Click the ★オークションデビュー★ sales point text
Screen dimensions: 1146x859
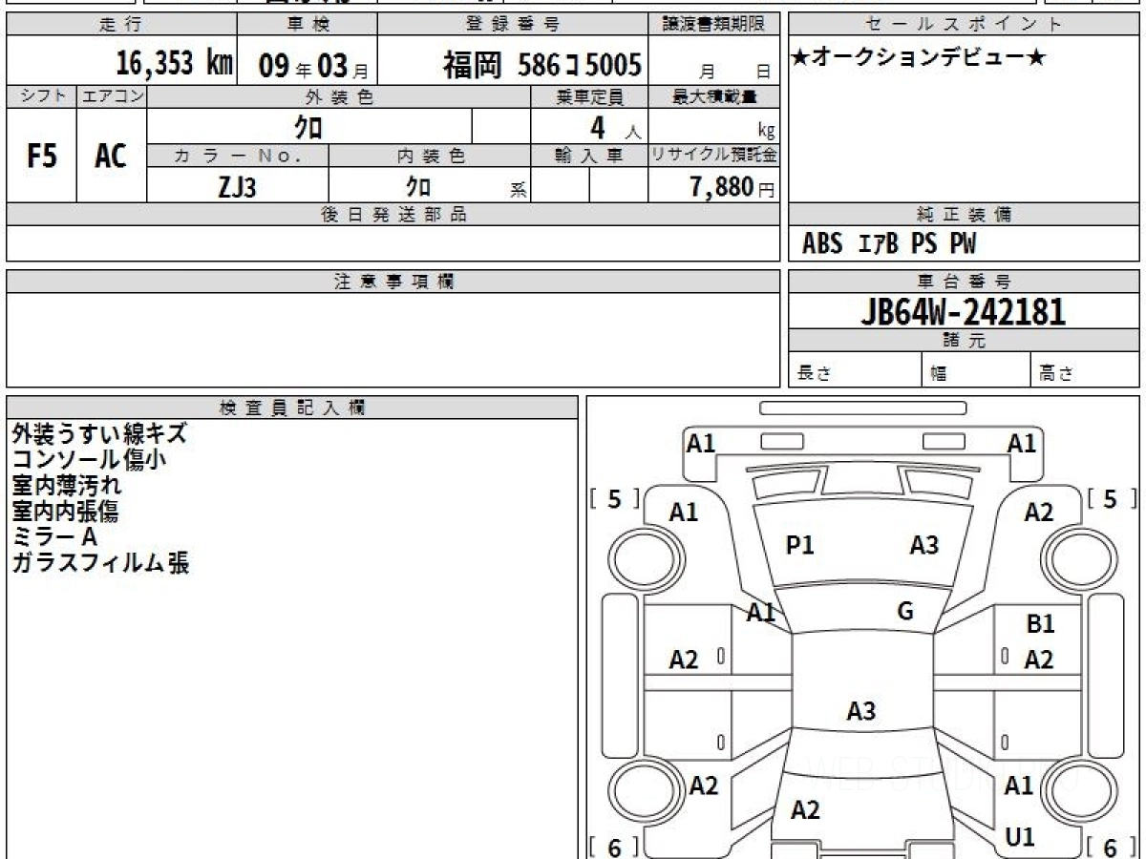point(919,58)
